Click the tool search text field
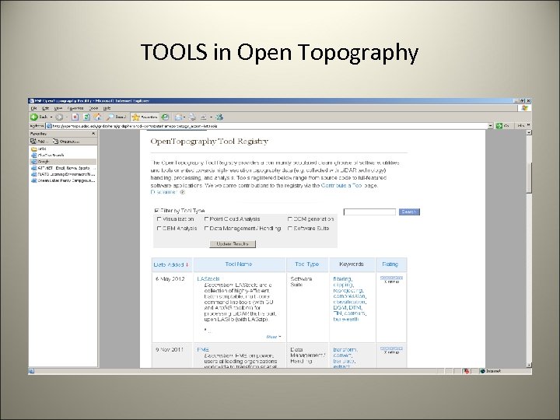 coord(369,212)
